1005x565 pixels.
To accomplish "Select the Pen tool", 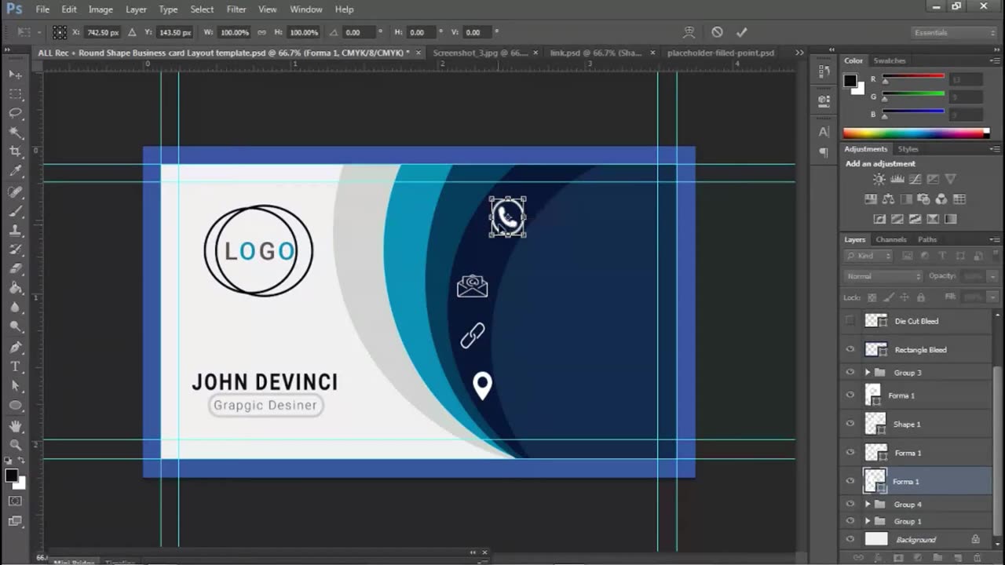I will 16,347.
